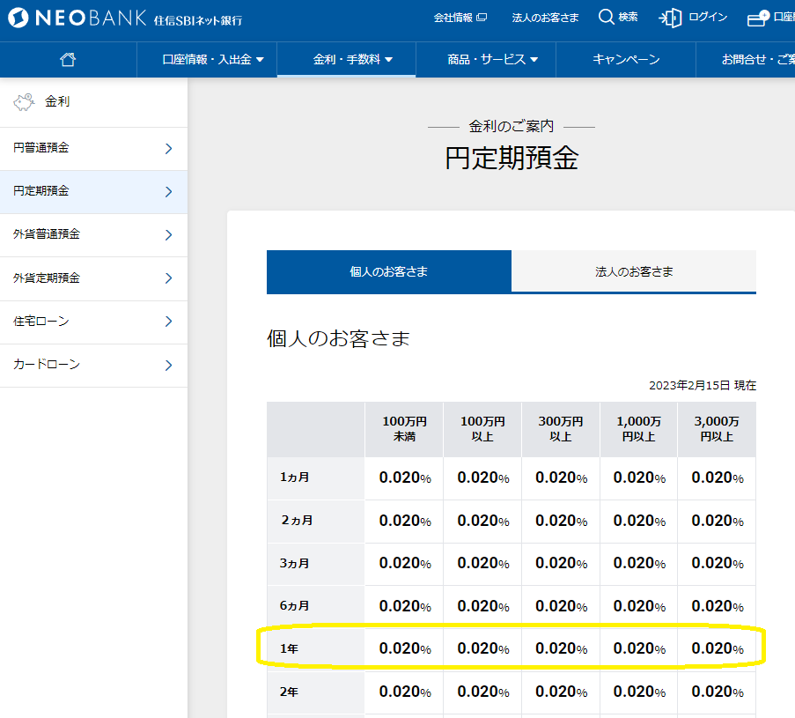Click 6ヵ月 rate for 1,000万円以上
Image resolution: width=795 pixels, height=718 pixels.
point(639,606)
